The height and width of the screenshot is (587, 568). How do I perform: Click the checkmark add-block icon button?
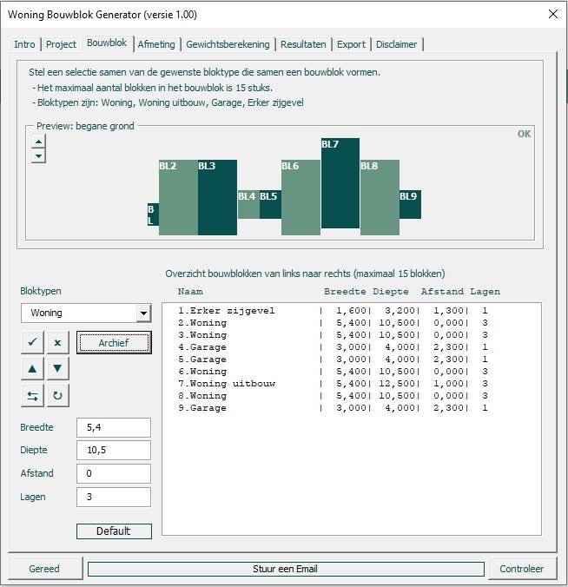[32, 343]
